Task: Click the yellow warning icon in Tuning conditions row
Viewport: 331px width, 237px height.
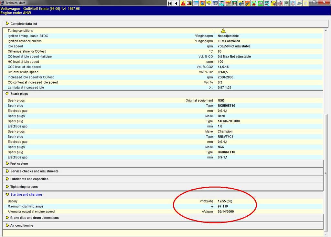Action: (x=223, y=31)
